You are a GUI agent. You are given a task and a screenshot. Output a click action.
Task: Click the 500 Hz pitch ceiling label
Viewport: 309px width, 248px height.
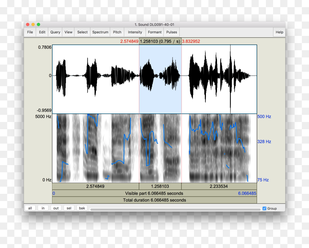pyautogui.click(x=264, y=117)
